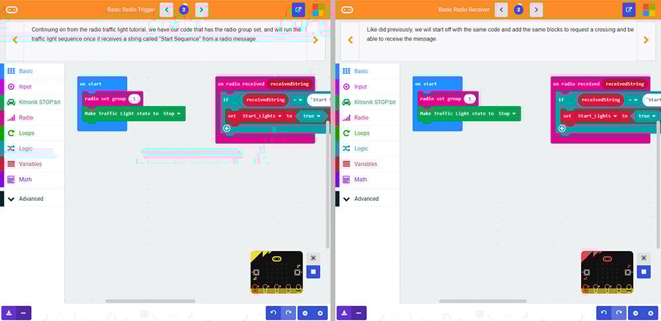Open Variables category in Trigger toolbox
This screenshot has height=321, width=661.
32,164
